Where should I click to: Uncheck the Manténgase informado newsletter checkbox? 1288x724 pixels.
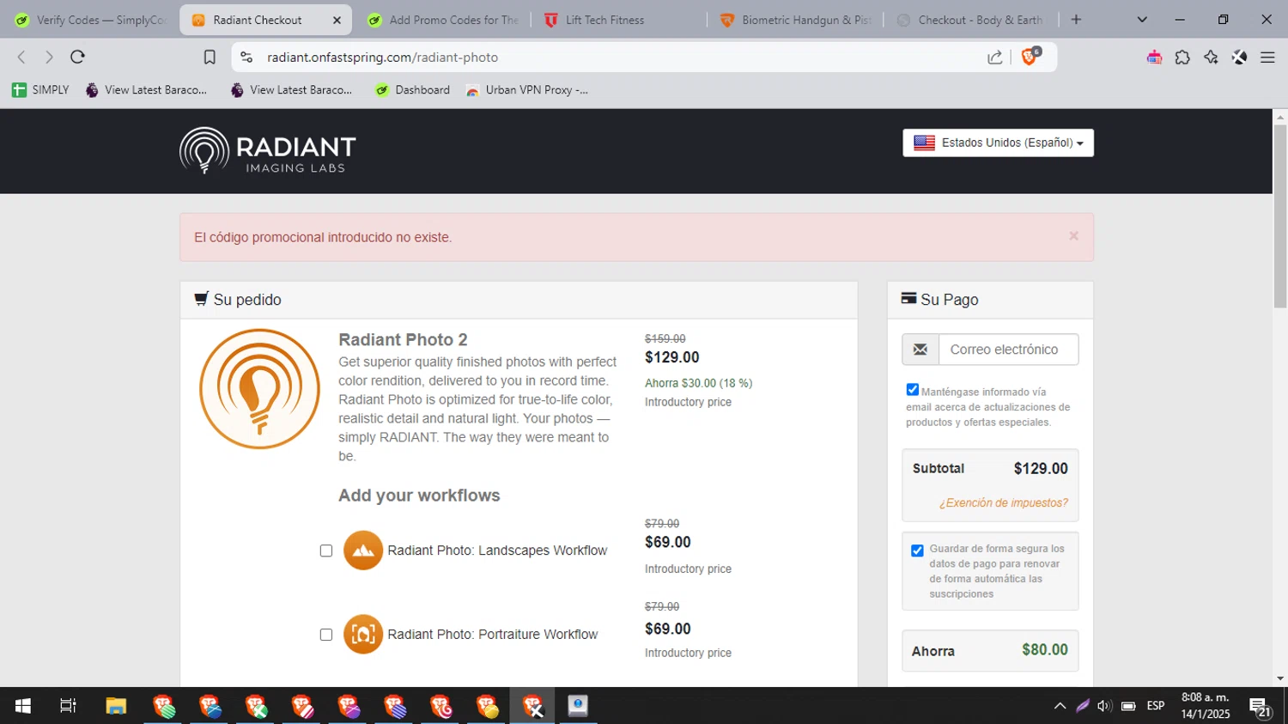click(x=913, y=390)
